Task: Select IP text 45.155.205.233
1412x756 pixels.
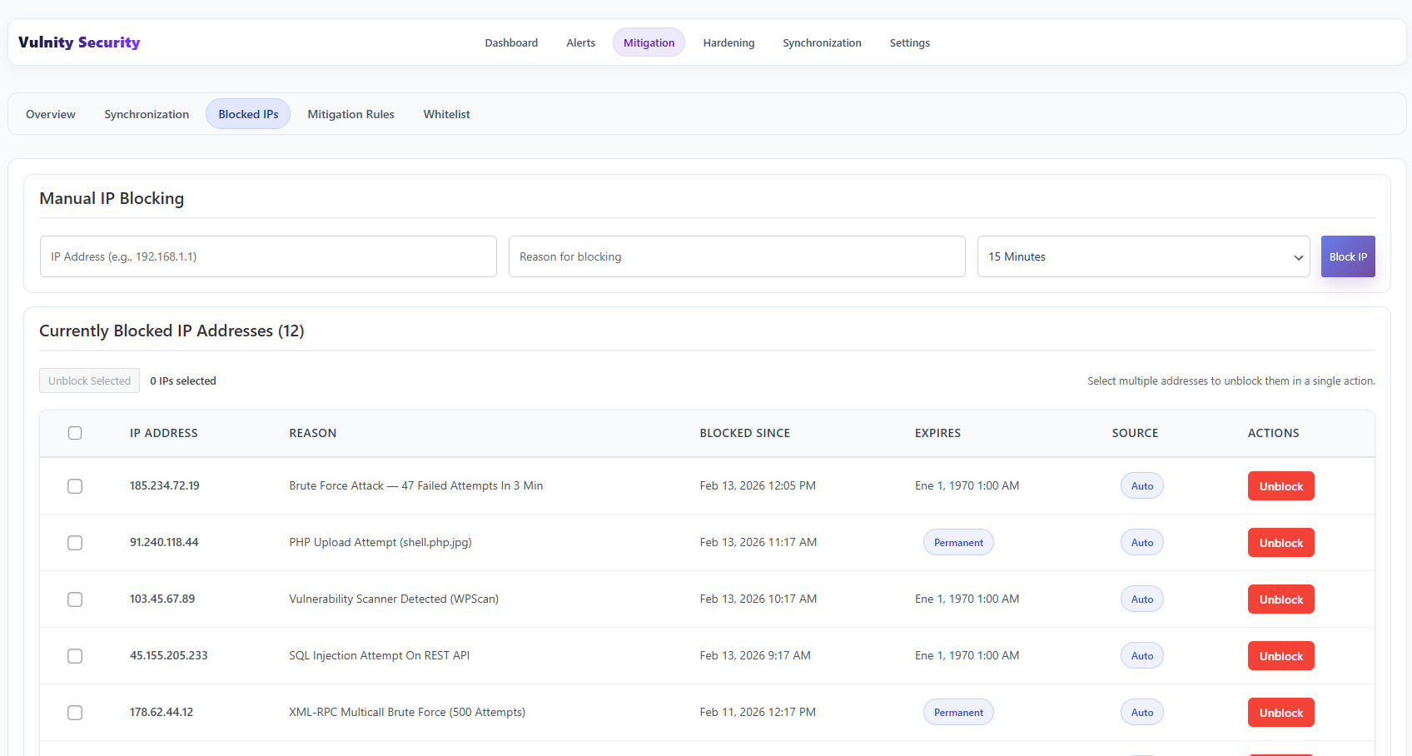Action: (x=168, y=655)
